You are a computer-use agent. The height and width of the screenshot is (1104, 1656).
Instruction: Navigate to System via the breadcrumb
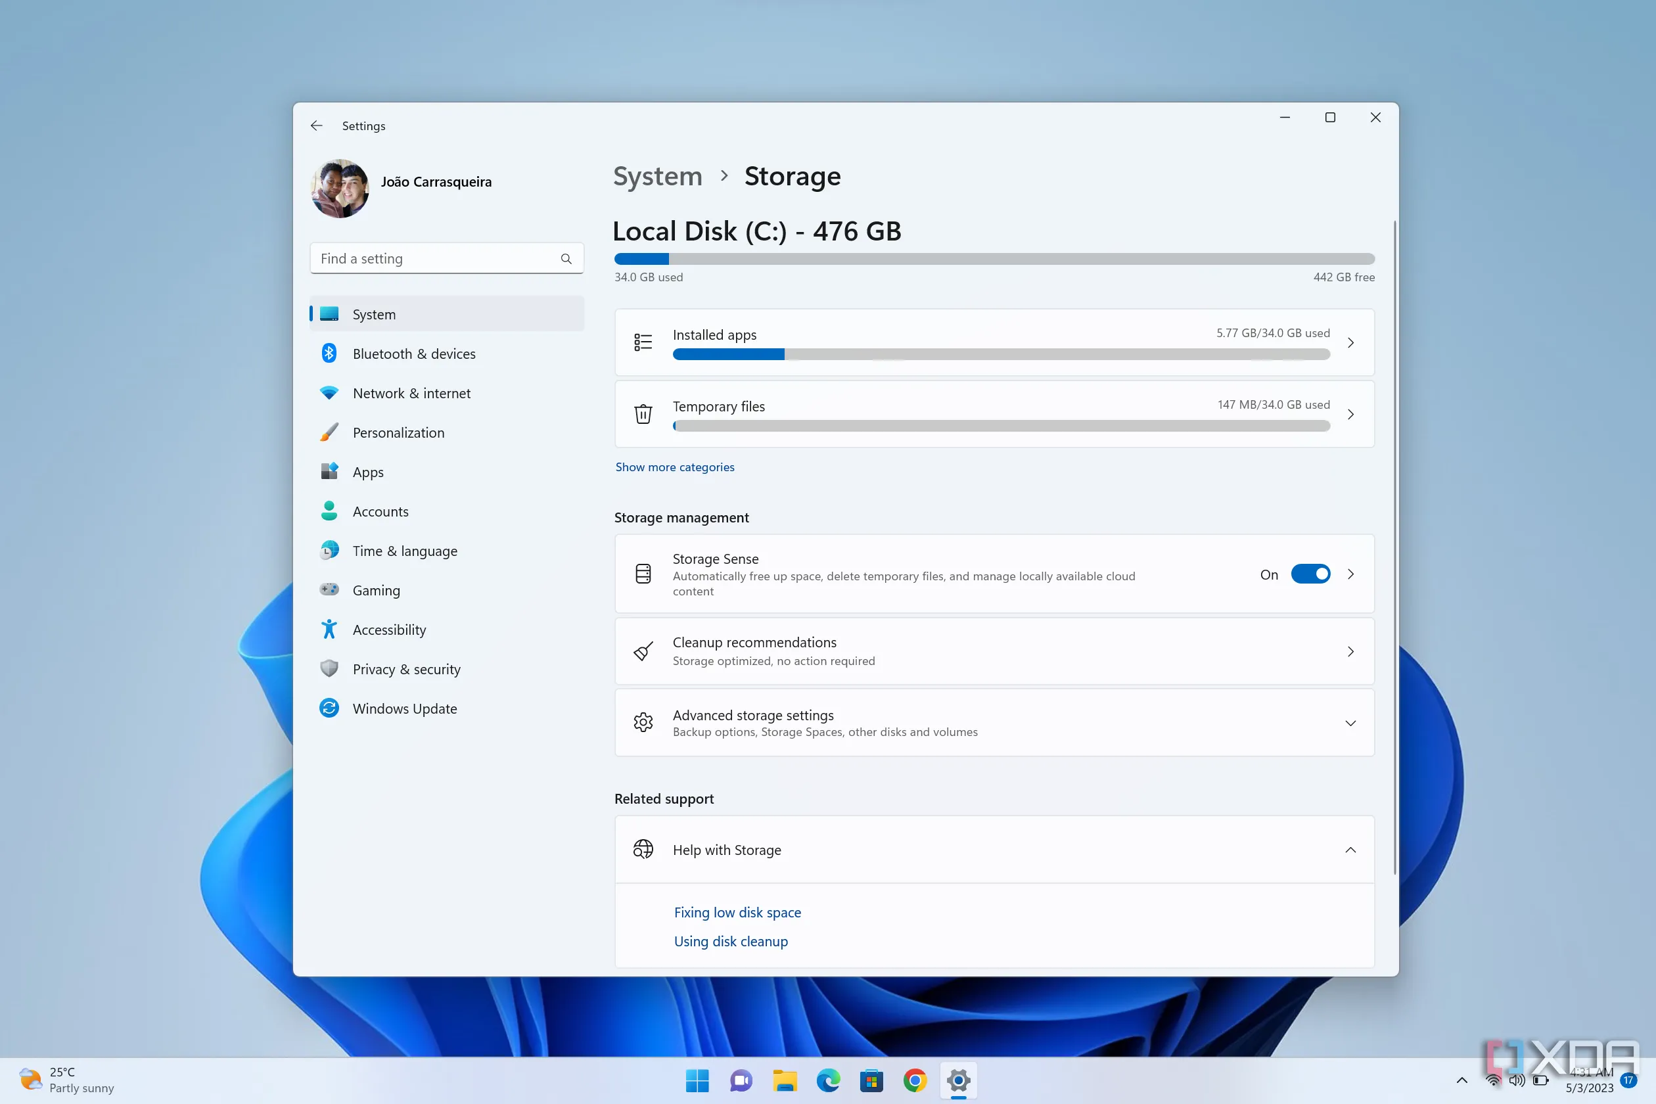pos(657,176)
